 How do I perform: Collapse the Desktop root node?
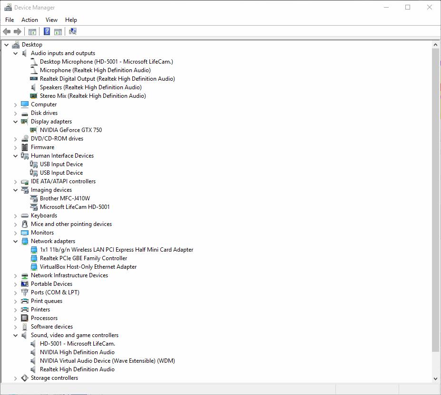pyautogui.click(x=7, y=45)
